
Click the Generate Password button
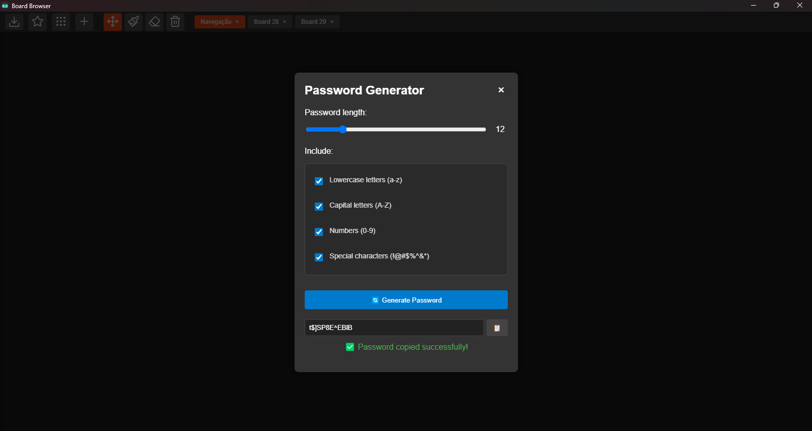tap(406, 300)
